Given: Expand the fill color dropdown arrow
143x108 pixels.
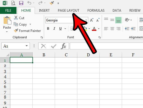Looking at the screenshot, I should (x=89, y=29).
